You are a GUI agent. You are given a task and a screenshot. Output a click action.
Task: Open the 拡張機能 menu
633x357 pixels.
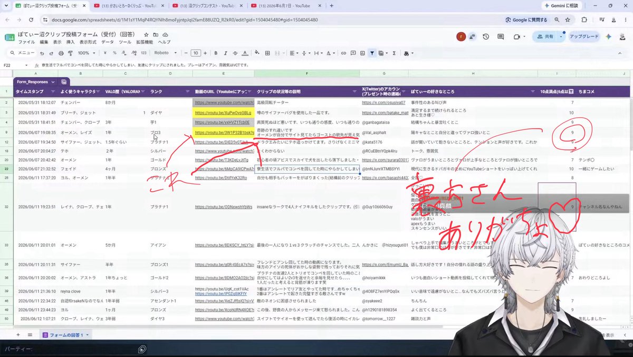145,42
